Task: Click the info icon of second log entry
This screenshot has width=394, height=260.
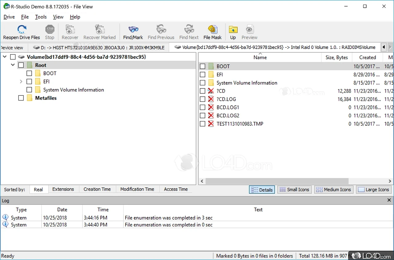Action: 5,225
